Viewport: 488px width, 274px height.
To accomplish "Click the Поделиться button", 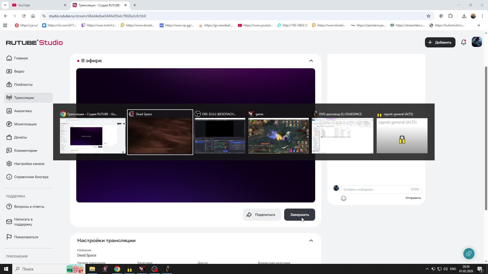I will point(262,215).
